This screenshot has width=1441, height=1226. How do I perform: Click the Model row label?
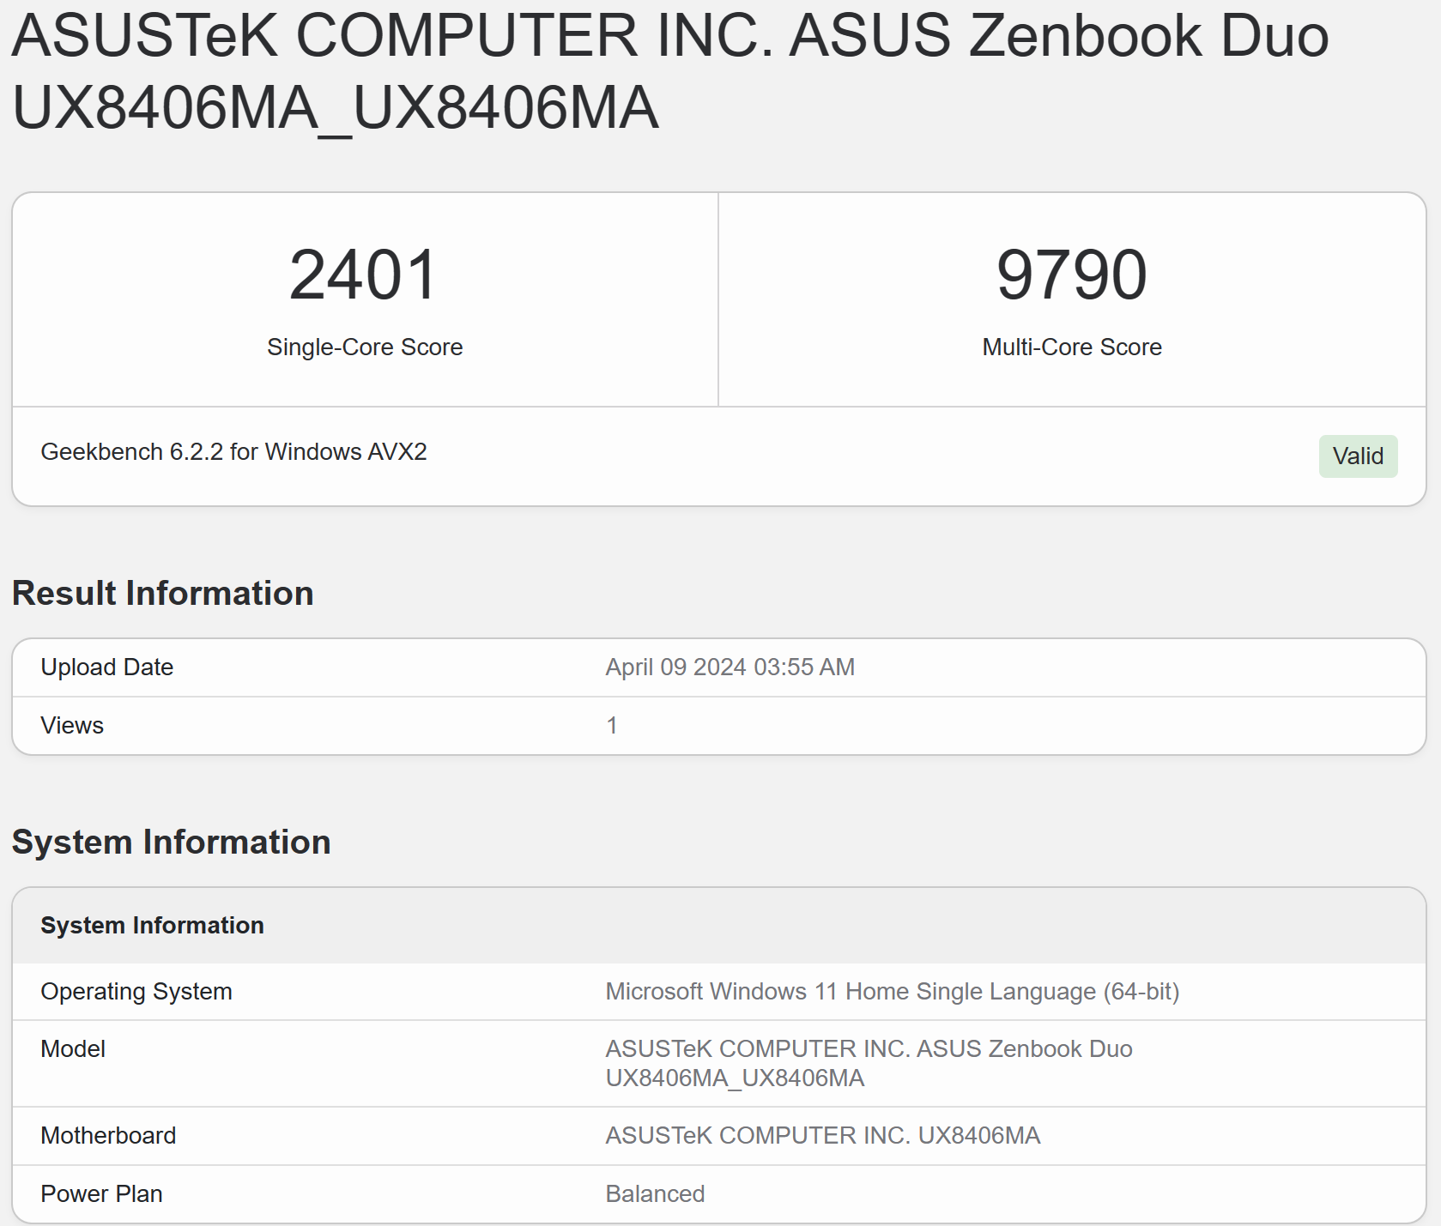pyautogui.click(x=73, y=1048)
